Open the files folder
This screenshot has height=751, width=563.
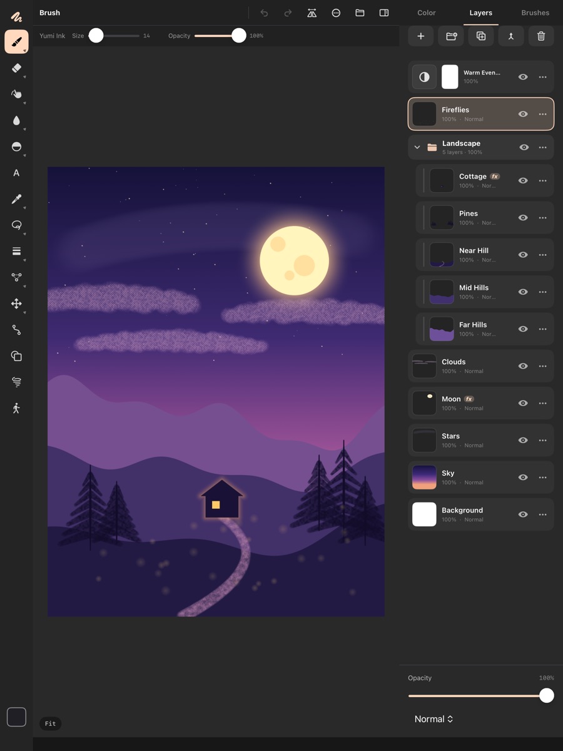360,13
